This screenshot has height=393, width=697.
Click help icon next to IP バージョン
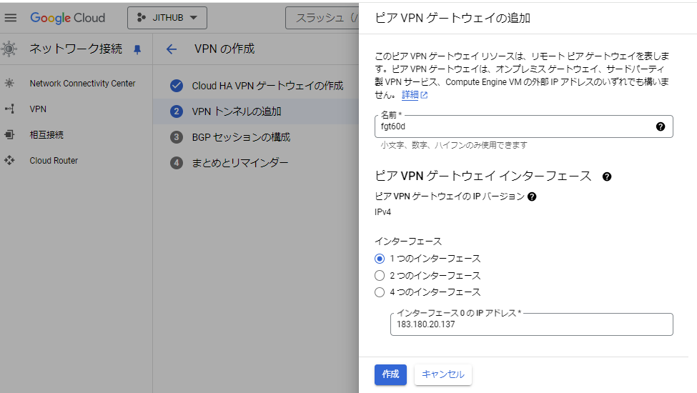tap(532, 196)
